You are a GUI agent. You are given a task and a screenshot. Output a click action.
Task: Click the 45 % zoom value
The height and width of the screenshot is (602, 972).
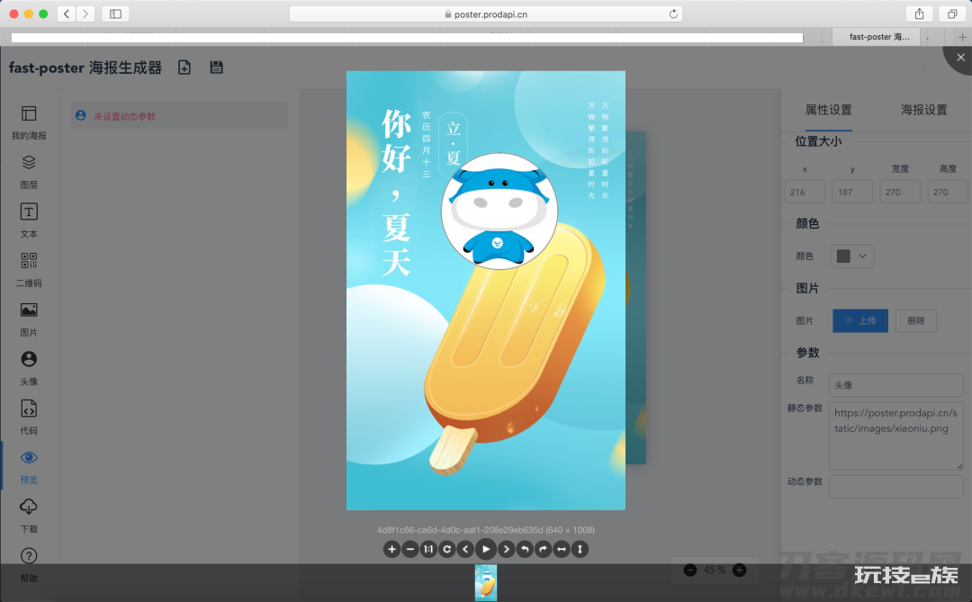click(715, 570)
